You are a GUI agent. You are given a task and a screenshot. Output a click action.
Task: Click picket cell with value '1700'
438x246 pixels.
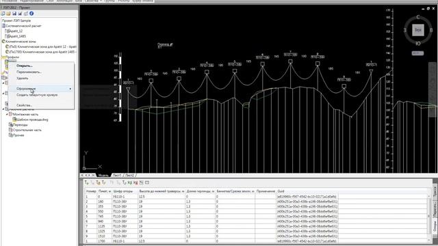coord(105,241)
